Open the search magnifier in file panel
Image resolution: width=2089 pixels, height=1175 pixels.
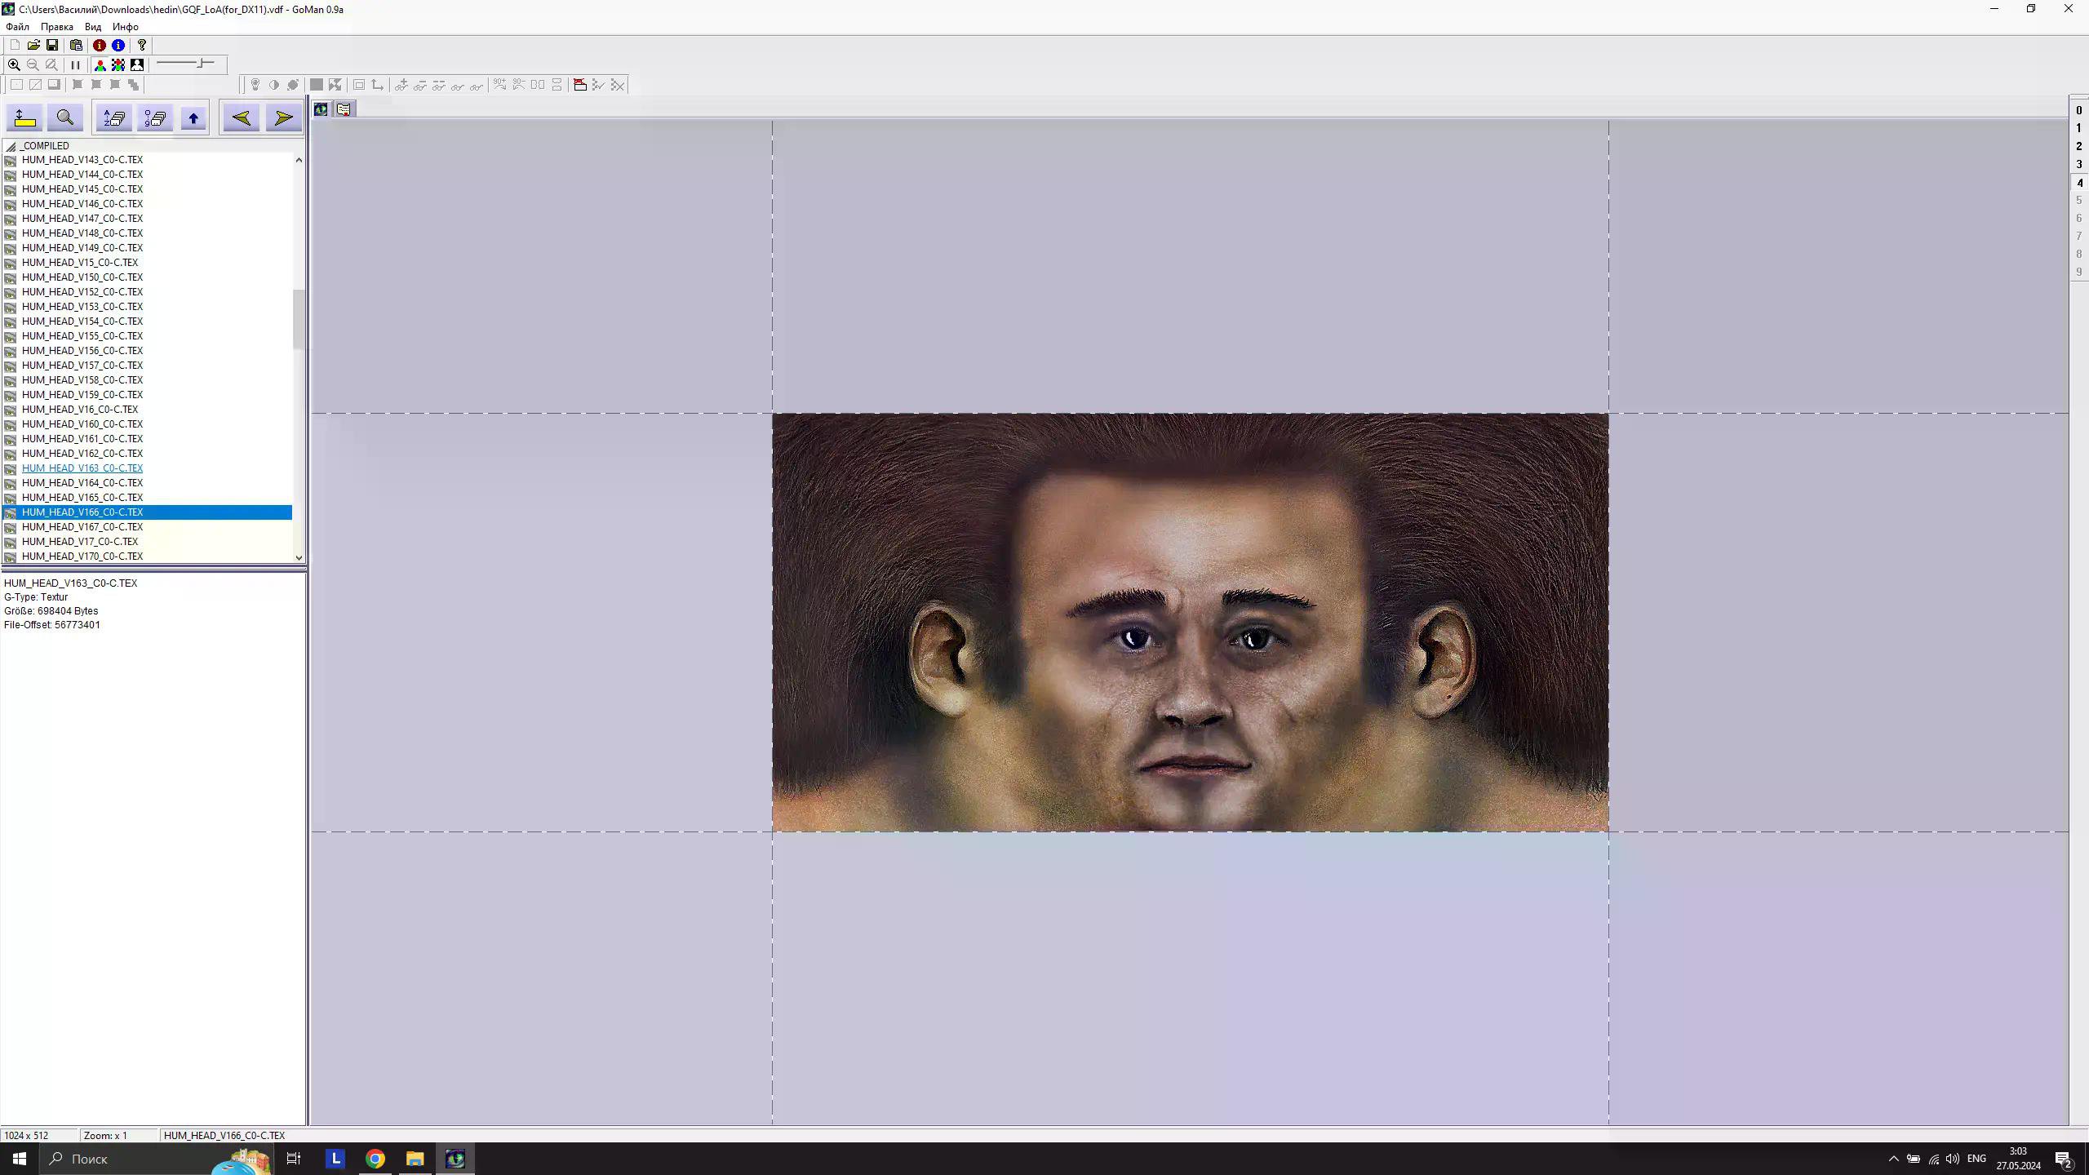[x=65, y=118]
